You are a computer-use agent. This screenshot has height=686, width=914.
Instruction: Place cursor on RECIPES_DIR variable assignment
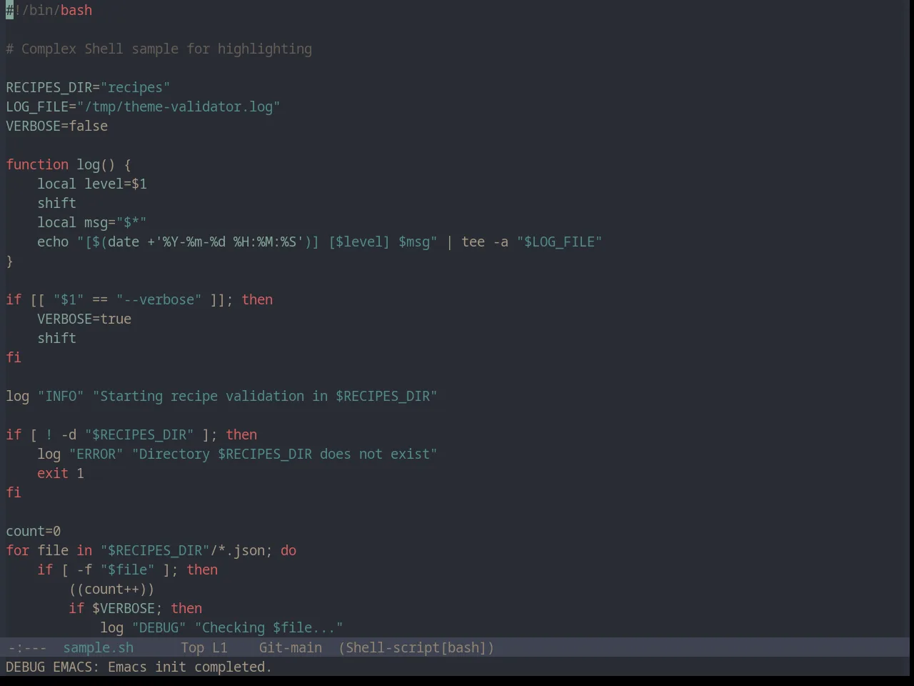pos(49,87)
